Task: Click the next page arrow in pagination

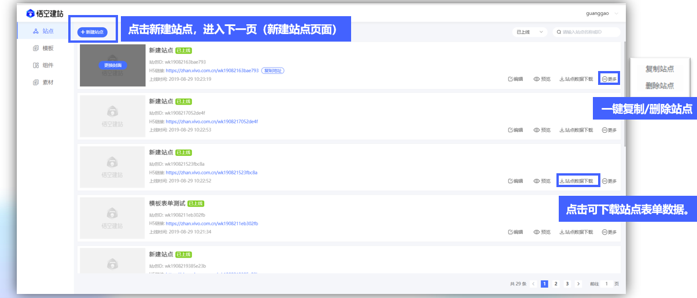Action: coord(578,284)
